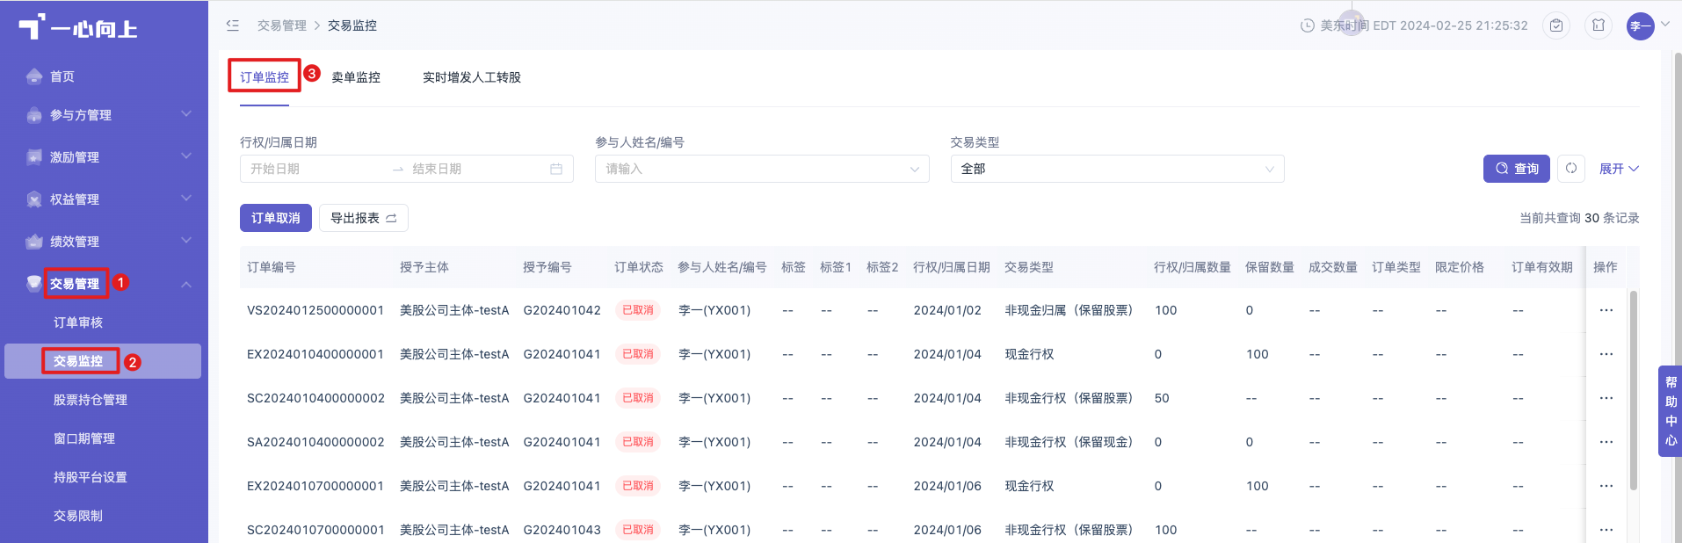The image size is (1682, 543).
Task: Click the home icon beside 首页
Action: (x=34, y=76)
